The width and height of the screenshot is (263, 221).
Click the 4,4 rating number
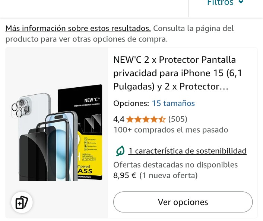pyautogui.click(x=119, y=120)
